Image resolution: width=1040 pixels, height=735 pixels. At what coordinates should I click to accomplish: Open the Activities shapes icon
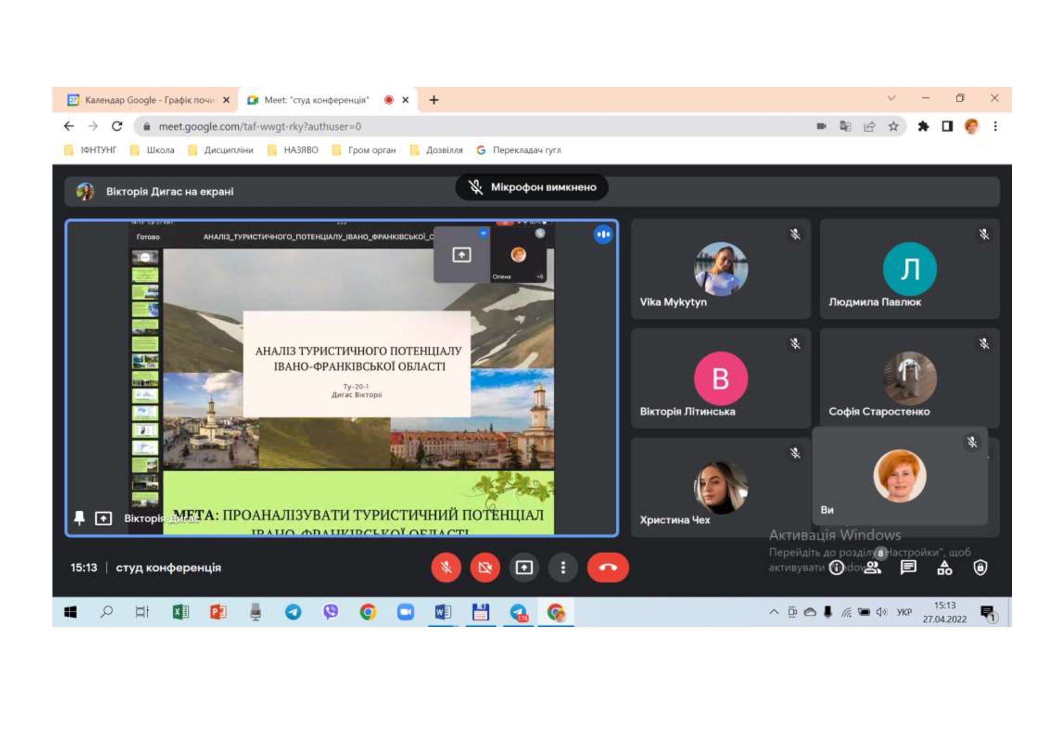944,567
